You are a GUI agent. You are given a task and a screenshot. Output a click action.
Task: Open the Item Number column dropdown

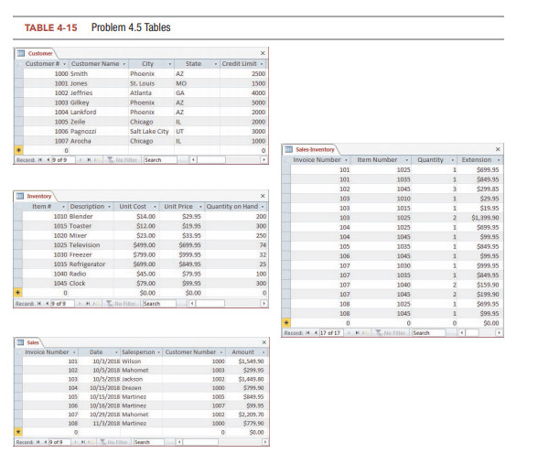tap(407, 160)
